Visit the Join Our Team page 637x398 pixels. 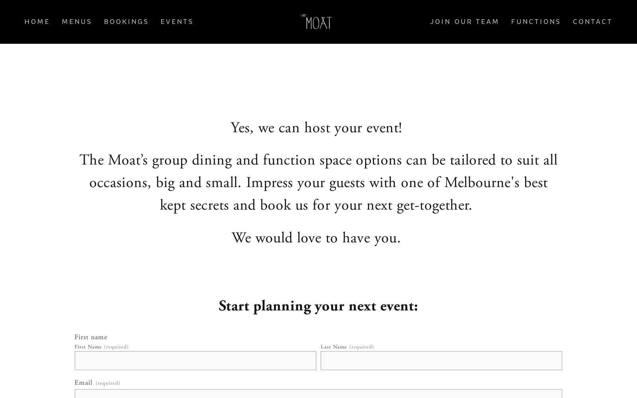(465, 21)
